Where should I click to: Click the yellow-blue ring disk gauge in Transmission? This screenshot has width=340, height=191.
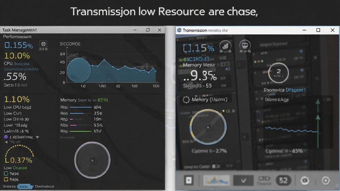[x=208, y=127]
